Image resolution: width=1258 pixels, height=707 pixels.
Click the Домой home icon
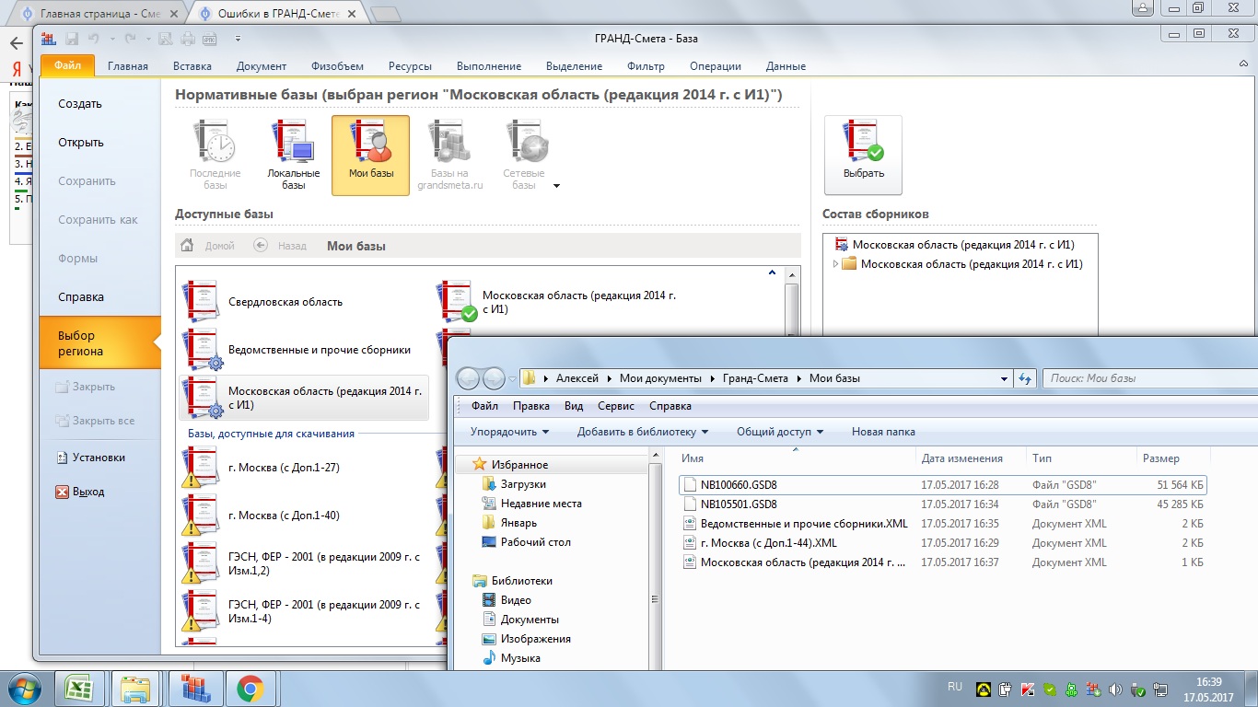pos(188,246)
